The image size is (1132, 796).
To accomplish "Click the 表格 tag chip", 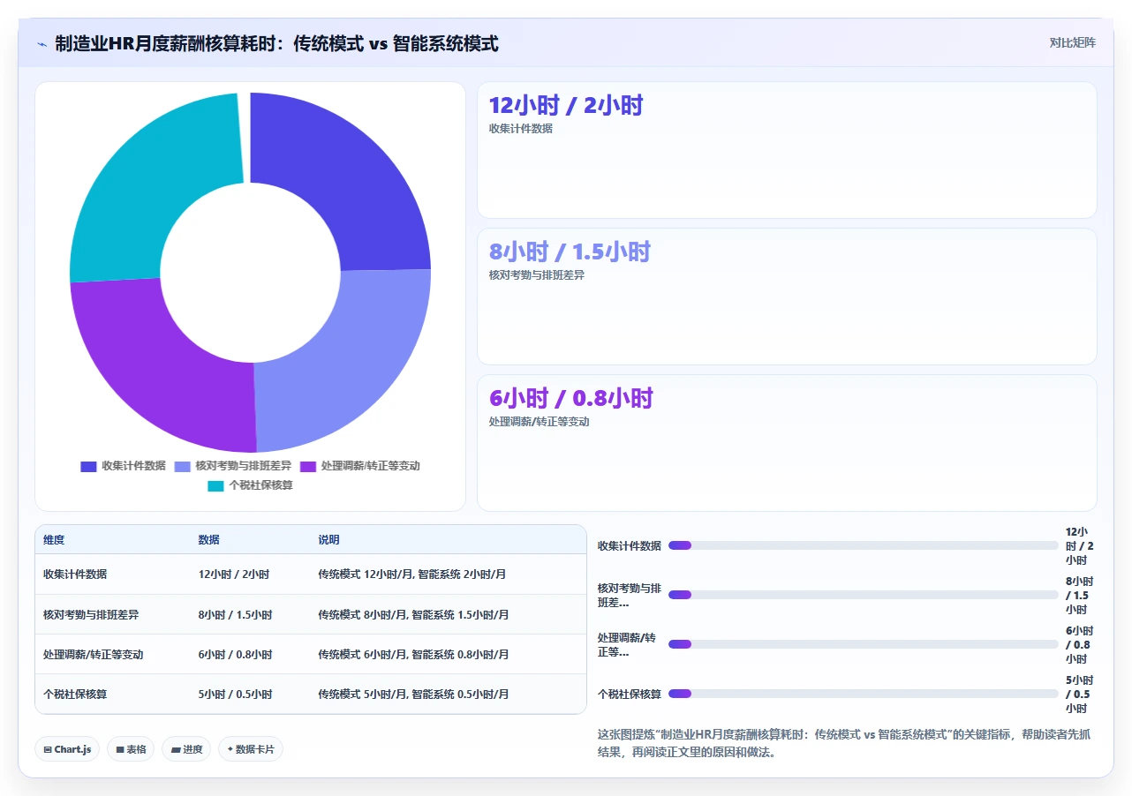I will (x=131, y=749).
